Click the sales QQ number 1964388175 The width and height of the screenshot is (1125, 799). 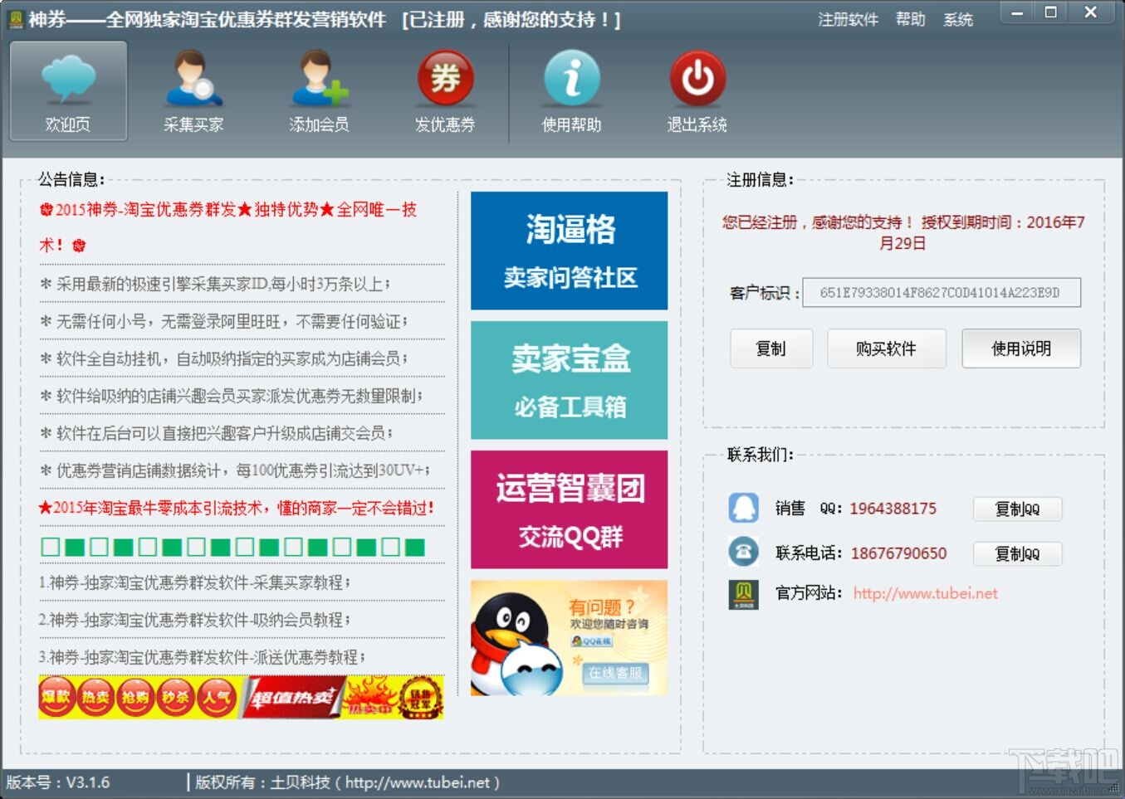(x=893, y=509)
